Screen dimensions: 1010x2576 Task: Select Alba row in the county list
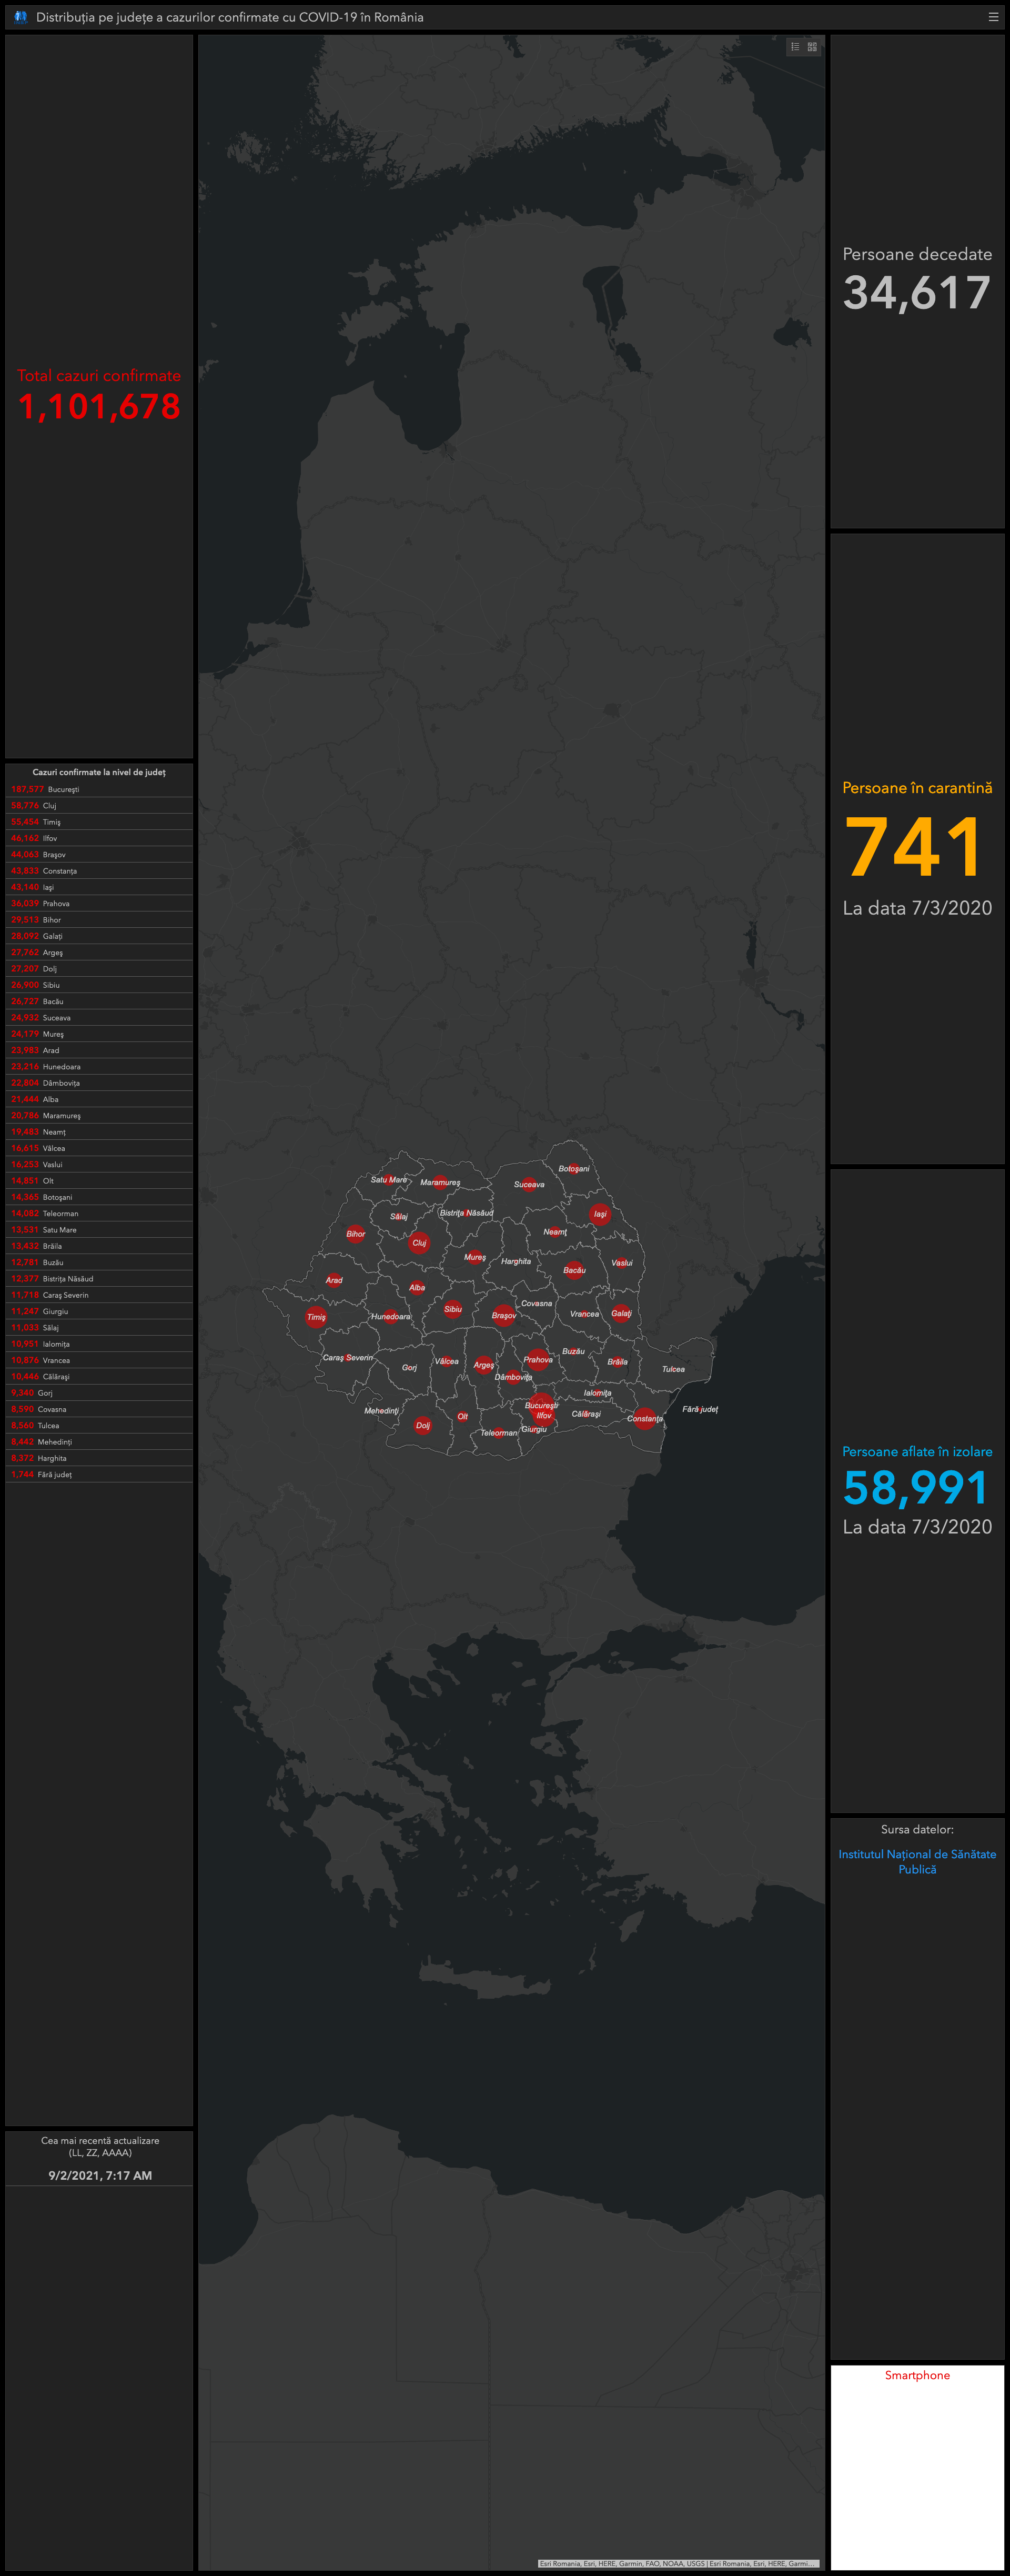(99, 1099)
